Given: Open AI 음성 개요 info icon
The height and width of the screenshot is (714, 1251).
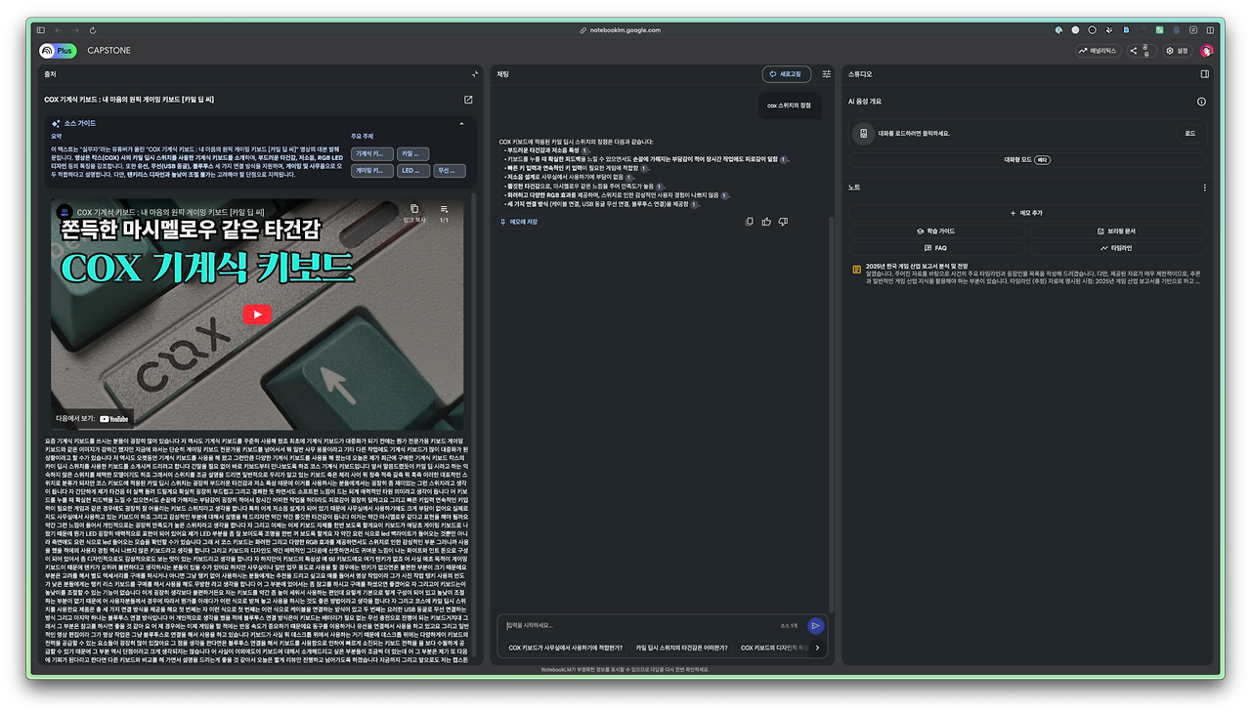Looking at the screenshot, I should (1201, 102).
